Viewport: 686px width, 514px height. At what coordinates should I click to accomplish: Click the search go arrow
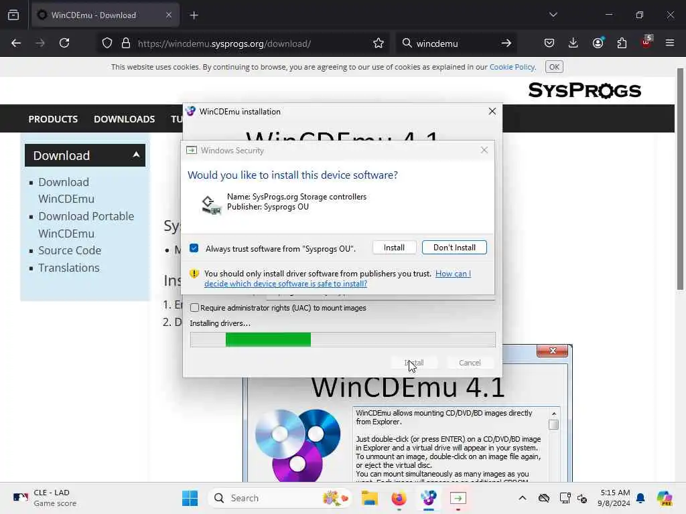[x=506, y=44]
